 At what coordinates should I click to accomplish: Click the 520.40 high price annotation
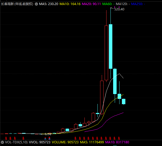[119, 9]
